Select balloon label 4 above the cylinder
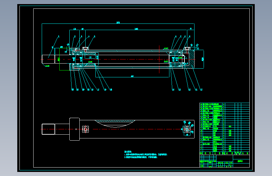The height and width of the screenshot is (176, 272). coord(89,36)
